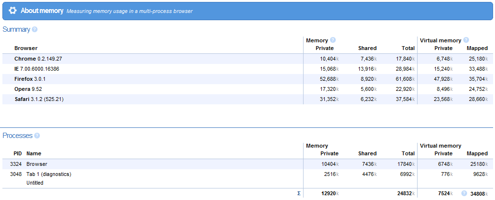The height and width of the screenshot is (200, 495).
Task: Click Tab 1 shared memory 4476k
Action: click(369, 174)
